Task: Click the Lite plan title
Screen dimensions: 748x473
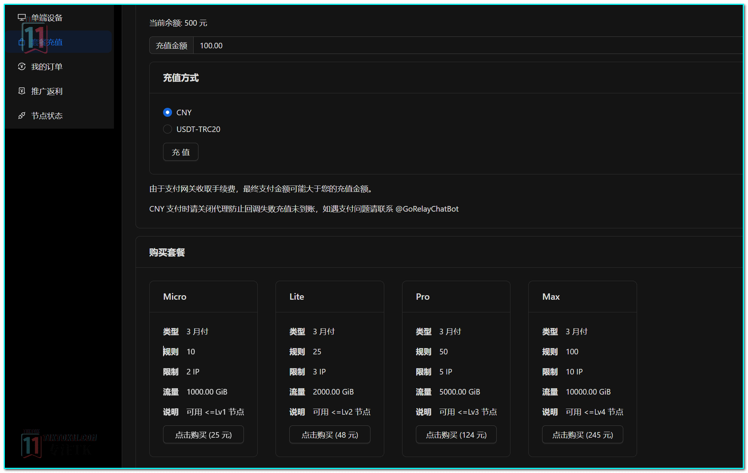Action: tap(297, 297)
